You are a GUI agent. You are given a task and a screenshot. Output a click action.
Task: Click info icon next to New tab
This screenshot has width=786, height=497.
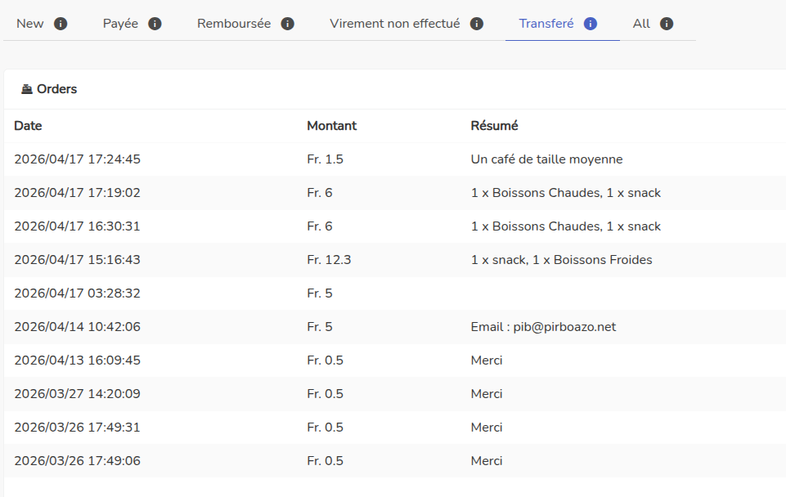(x=61, y=24)
